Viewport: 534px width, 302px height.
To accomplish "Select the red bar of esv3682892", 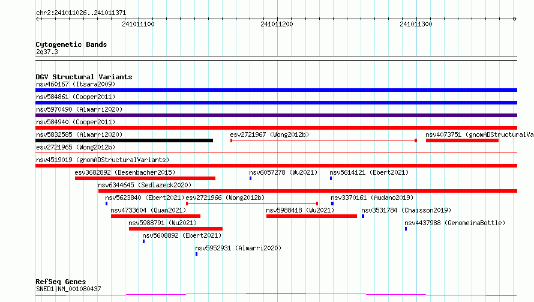I will point(145,178).
